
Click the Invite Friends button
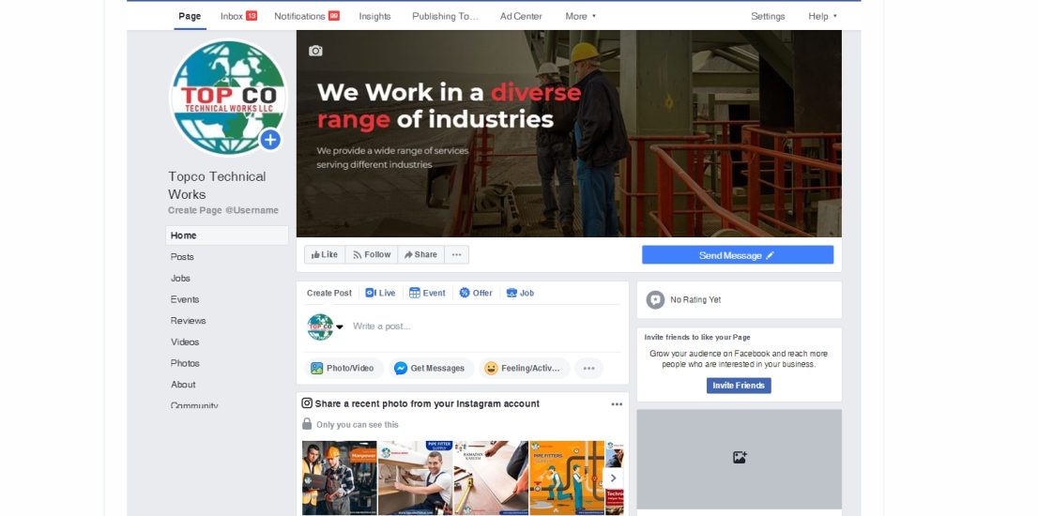pos(739,386)
